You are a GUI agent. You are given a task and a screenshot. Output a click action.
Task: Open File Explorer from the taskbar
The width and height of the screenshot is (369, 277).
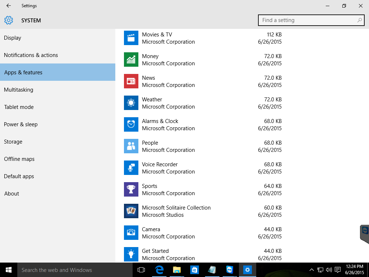tap(177, 270)
